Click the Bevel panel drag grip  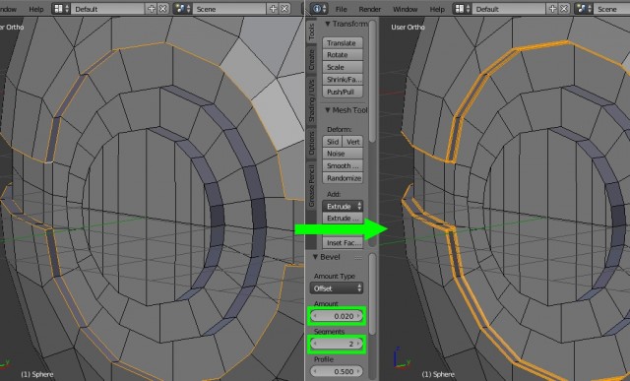click(358, 257)
